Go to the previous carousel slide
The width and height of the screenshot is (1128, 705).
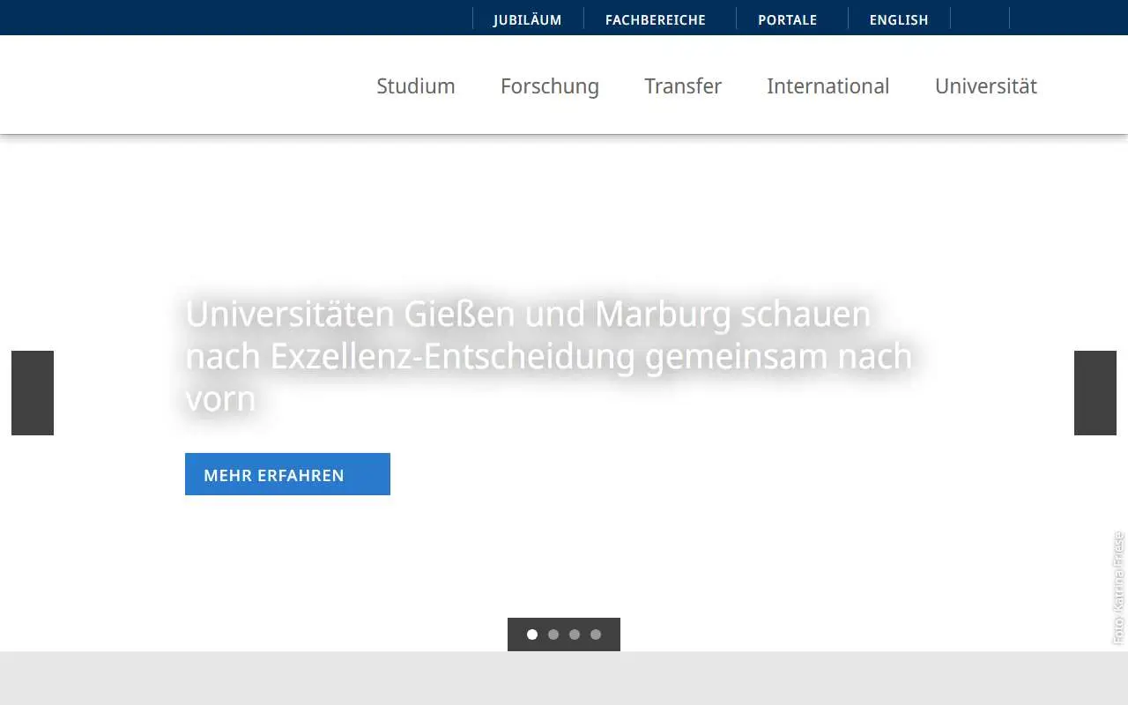point(33,393)
